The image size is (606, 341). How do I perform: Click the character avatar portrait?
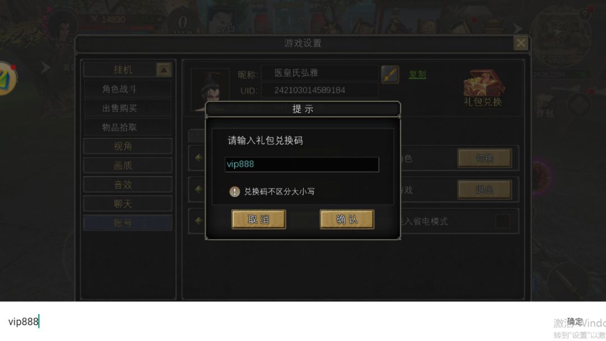(x=210, y=90)
